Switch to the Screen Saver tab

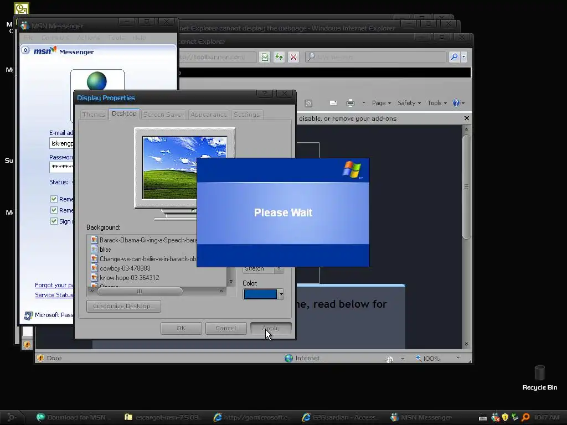point(163,114)
